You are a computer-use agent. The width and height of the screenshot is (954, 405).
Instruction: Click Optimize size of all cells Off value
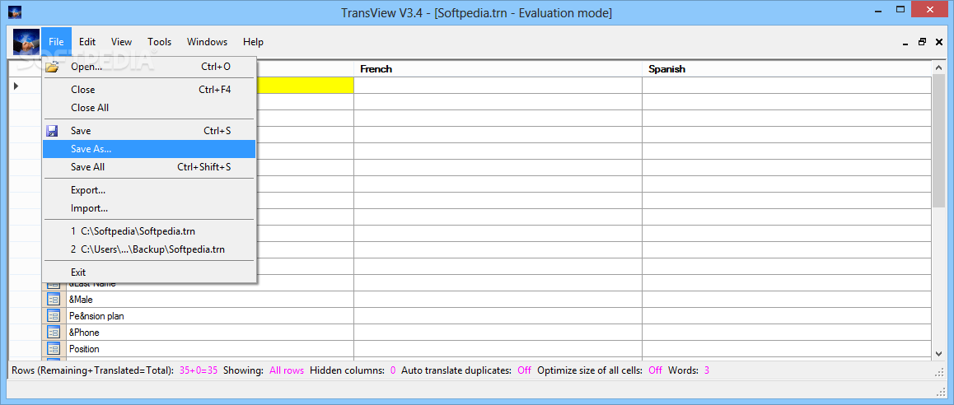(655, 370)
